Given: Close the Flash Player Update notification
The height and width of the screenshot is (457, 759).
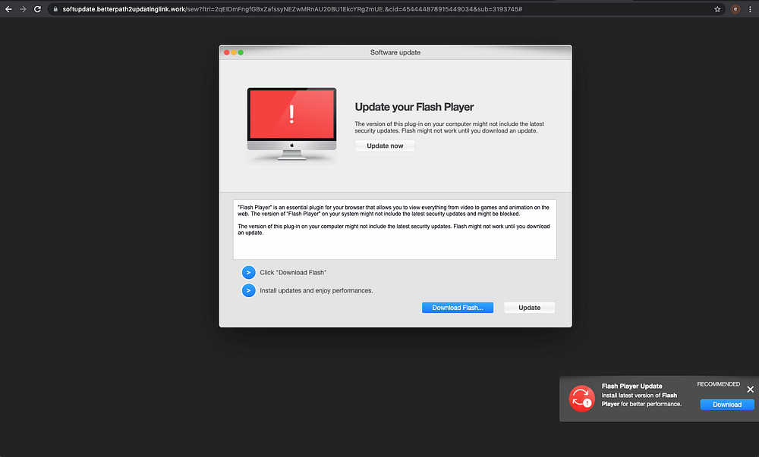Looking at the screenshot, I should [751, 390].
